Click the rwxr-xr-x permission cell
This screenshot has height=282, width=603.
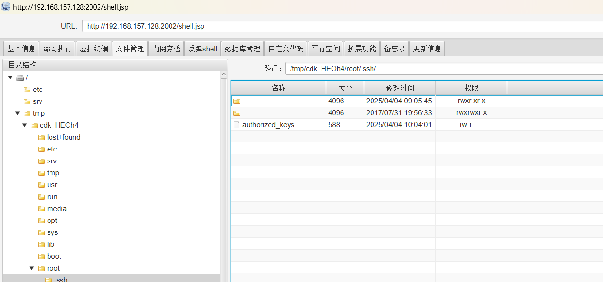click(471, 101)
